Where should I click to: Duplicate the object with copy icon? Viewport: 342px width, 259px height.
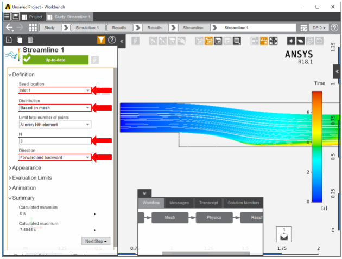tap(20, 40)
